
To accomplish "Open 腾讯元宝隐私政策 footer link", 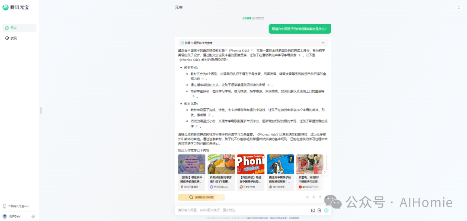I will click(x=279, y=218).
